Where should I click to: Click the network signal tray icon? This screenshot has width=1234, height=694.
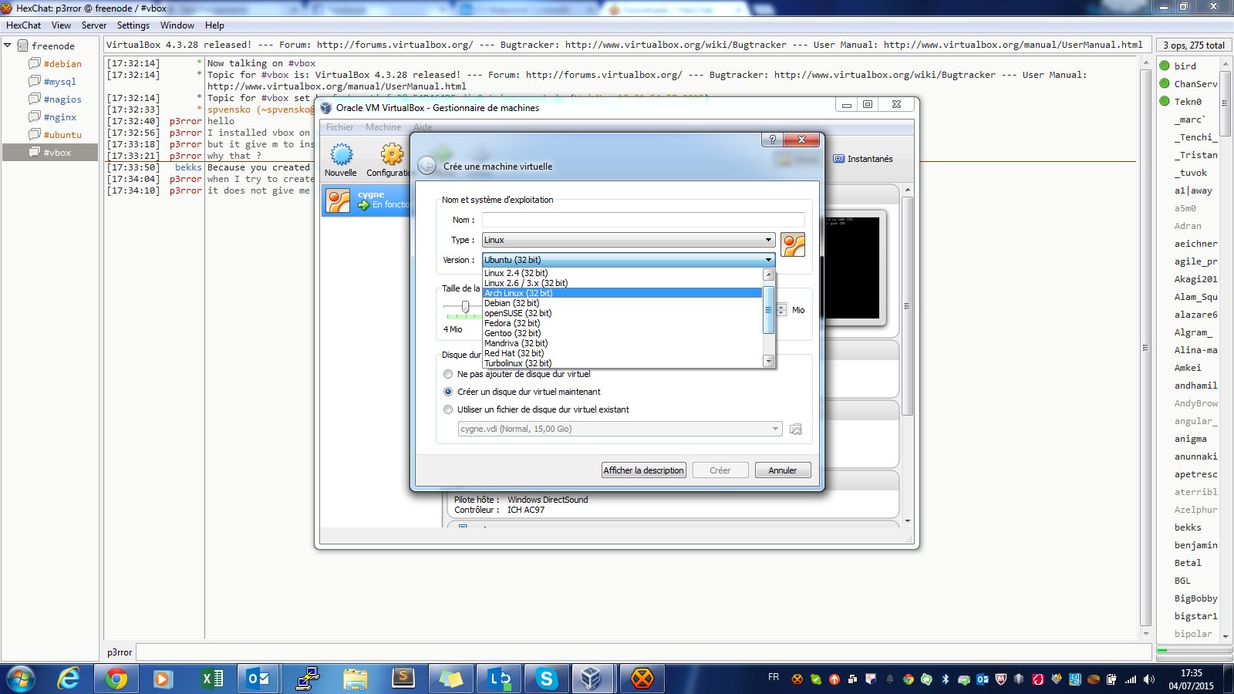point(1131,679)
